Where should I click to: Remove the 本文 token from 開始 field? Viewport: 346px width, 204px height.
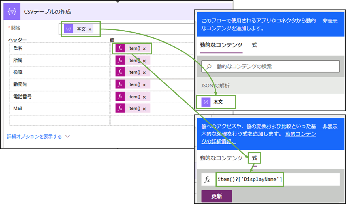[90, 29]
